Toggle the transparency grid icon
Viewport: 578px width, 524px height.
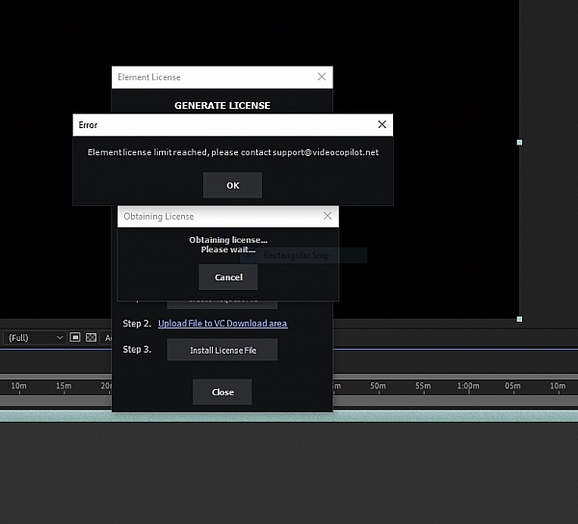pos(92,337)
